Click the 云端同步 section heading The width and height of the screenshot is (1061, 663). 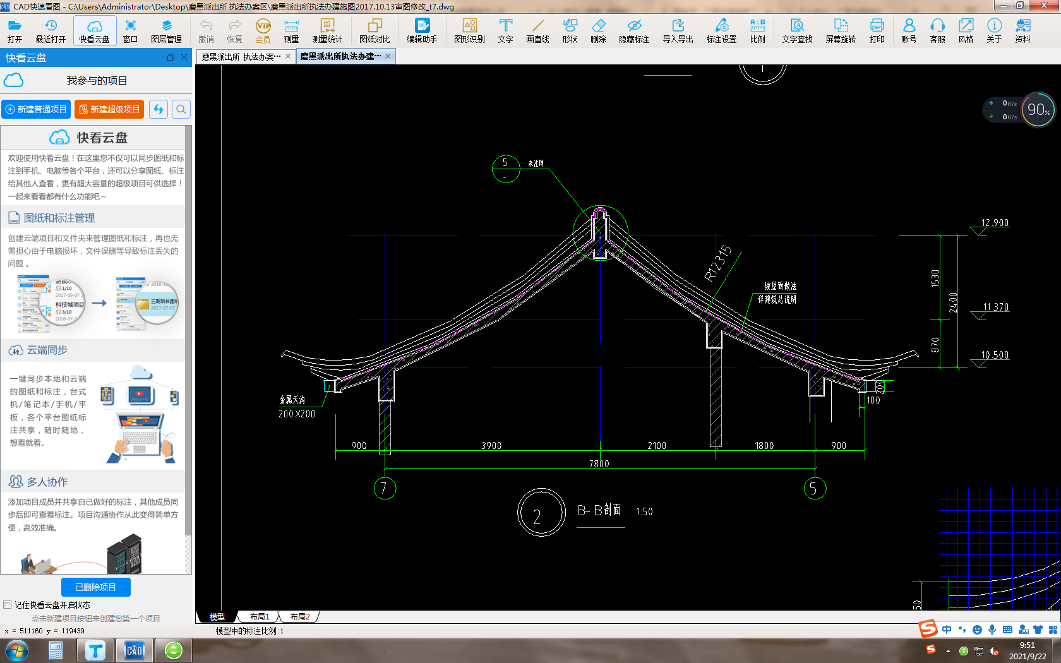pyautogui.click(x=47, y=350)
